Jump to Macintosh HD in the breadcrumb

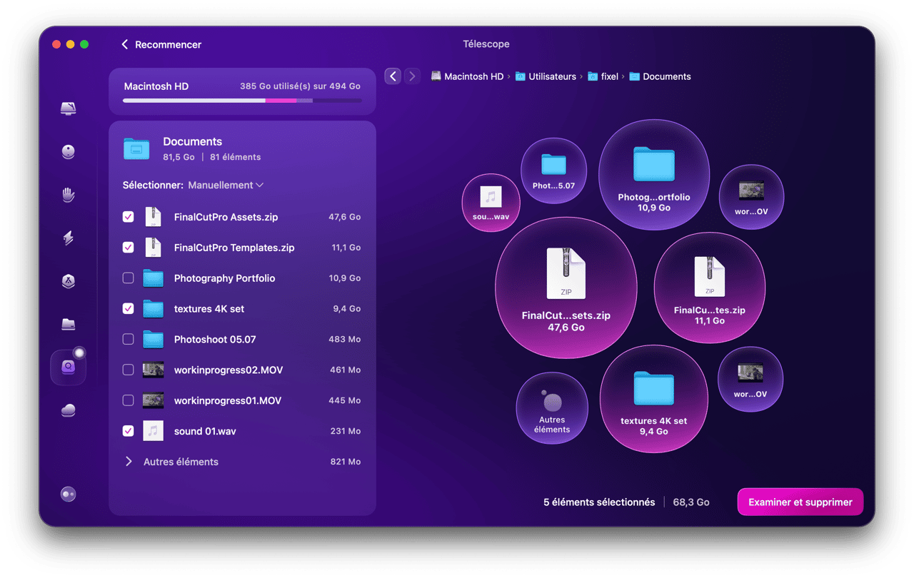pyautogui.click(x=473, y=76)
